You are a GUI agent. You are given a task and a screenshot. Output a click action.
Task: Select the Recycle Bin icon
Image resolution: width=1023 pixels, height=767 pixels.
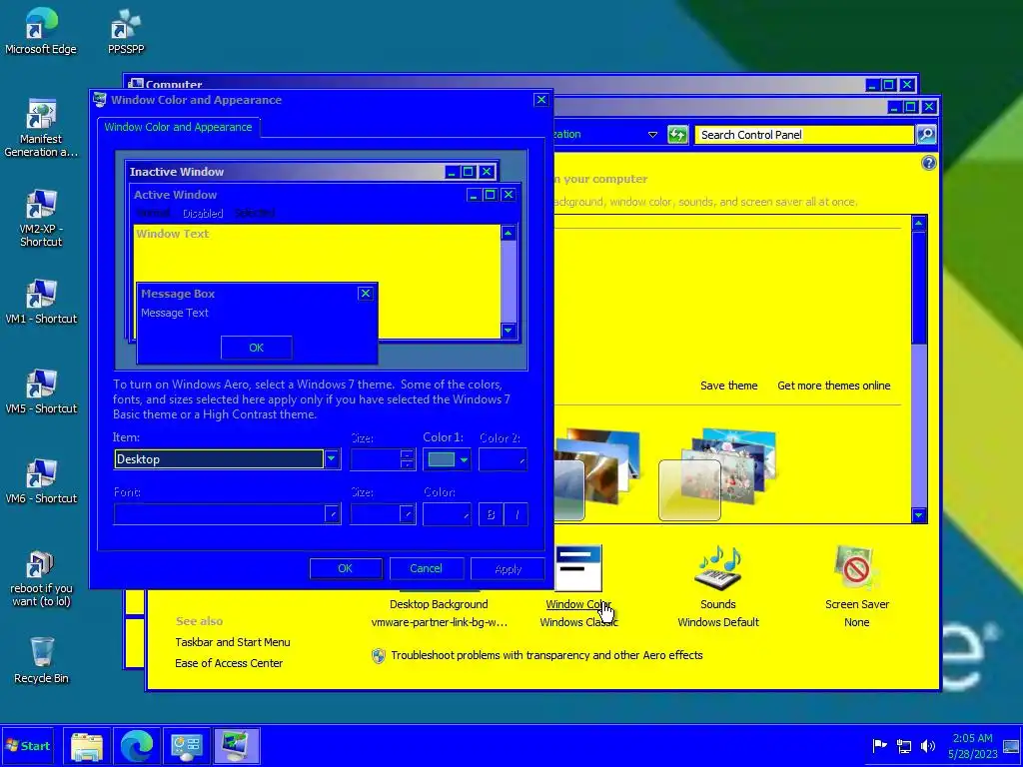pyautogui.click(x=40, y=660)
